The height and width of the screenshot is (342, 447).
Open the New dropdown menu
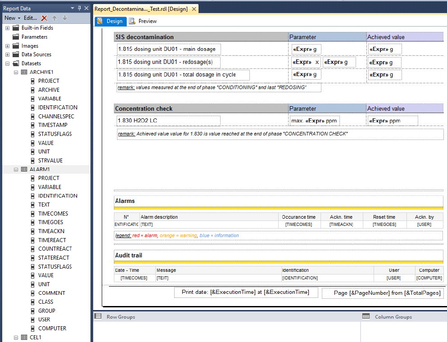point(12,18)
